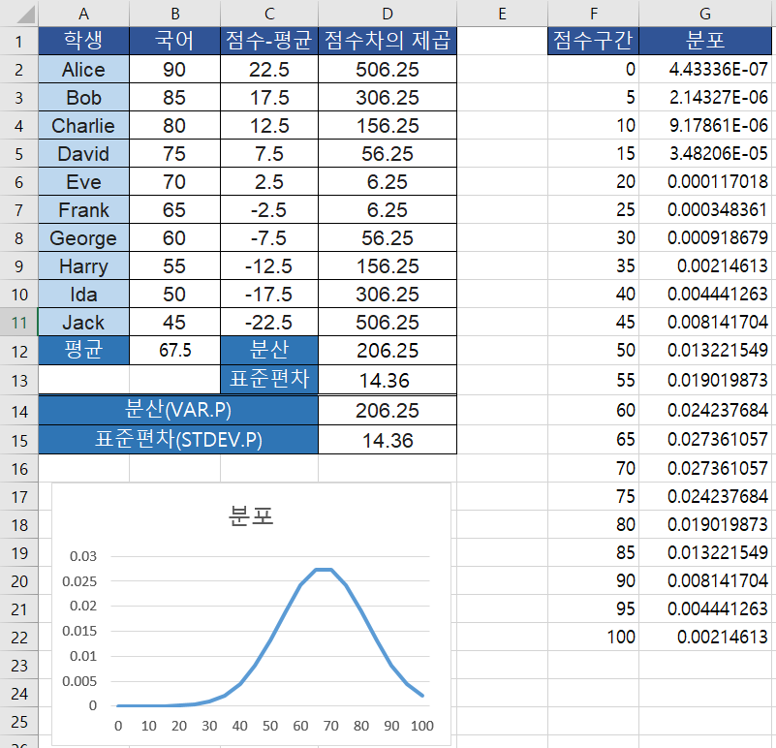Select the Bob cell
This screenshot has height=748, width=776.
point(83,98)
